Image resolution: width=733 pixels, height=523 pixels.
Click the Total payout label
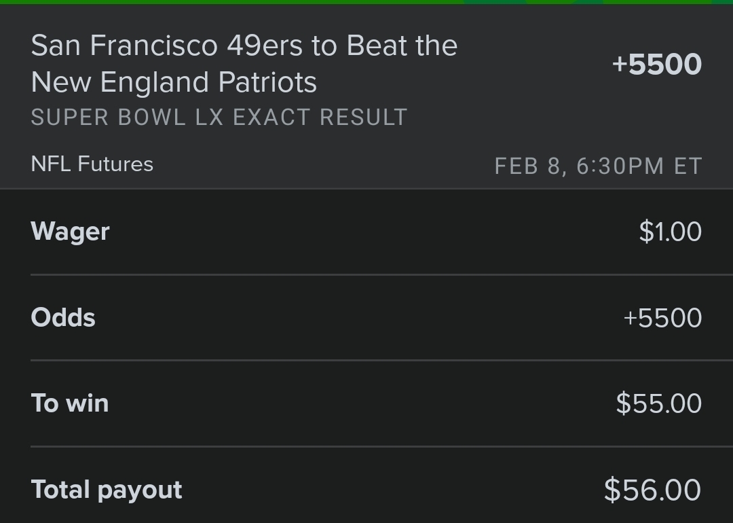pyautogui.click(x=107, y=490)
